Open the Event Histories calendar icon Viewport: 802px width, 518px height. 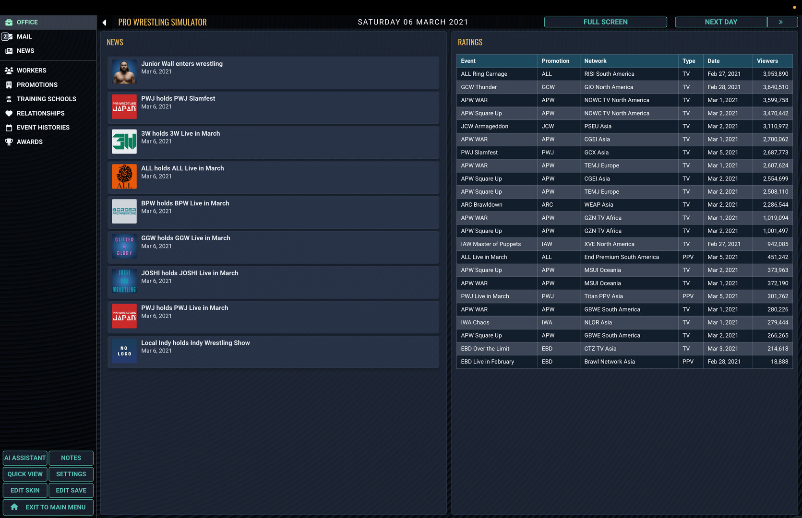(9, 128)
